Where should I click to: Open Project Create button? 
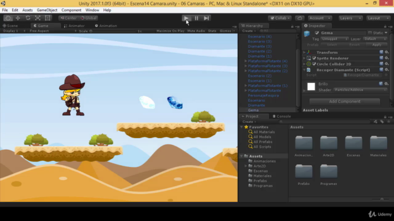249,122
